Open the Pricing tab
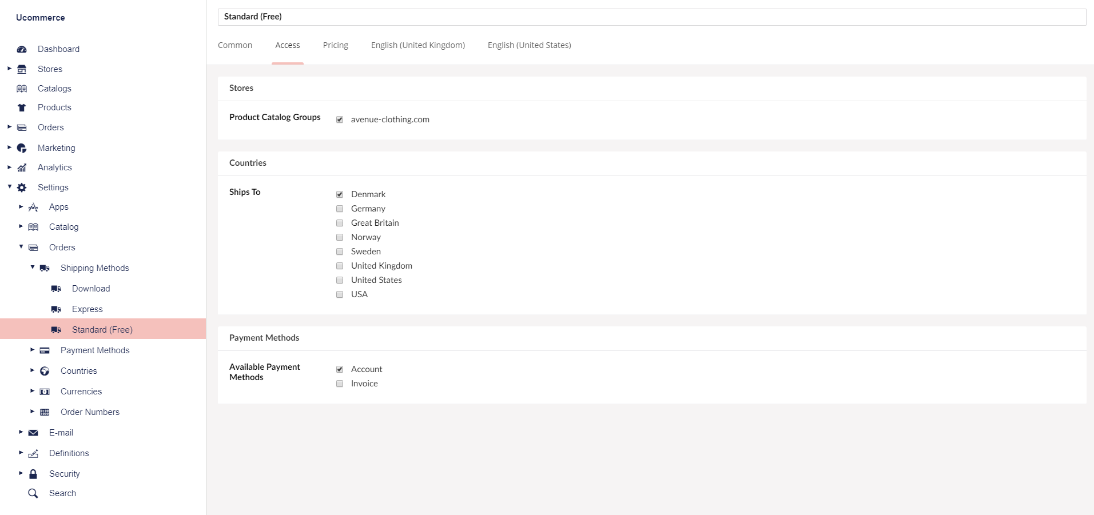The width and height of the screenshot is (1094, 515). 336,45
